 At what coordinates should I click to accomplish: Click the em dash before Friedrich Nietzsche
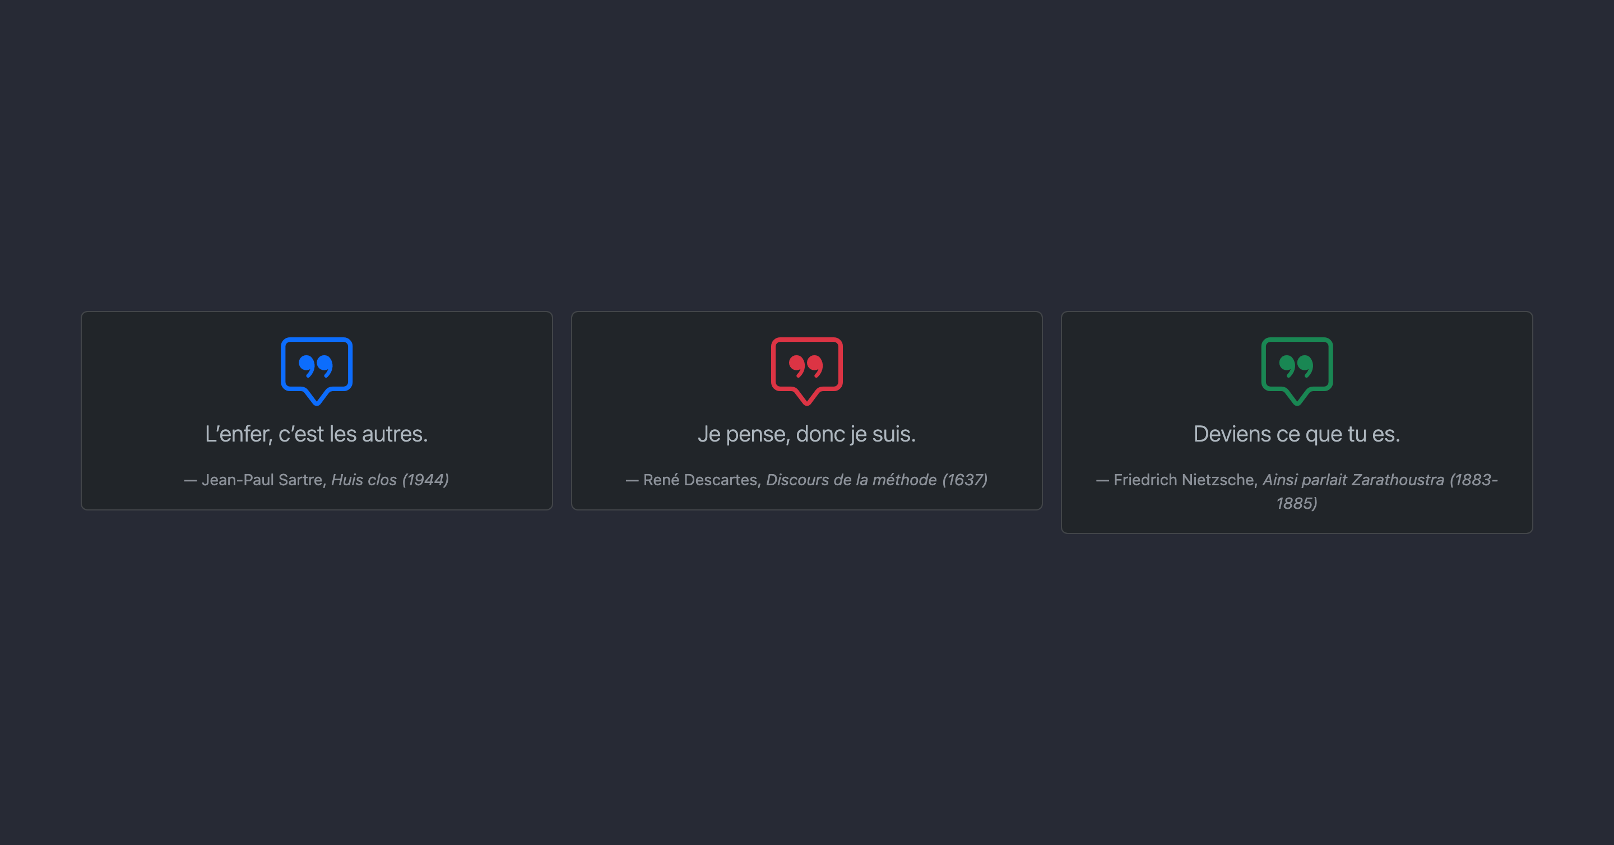point(1102,480)
